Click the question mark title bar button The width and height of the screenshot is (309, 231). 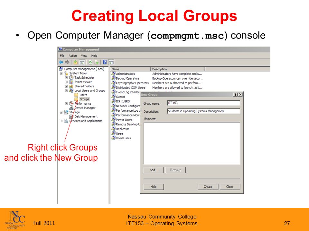[x=236, y=94]
